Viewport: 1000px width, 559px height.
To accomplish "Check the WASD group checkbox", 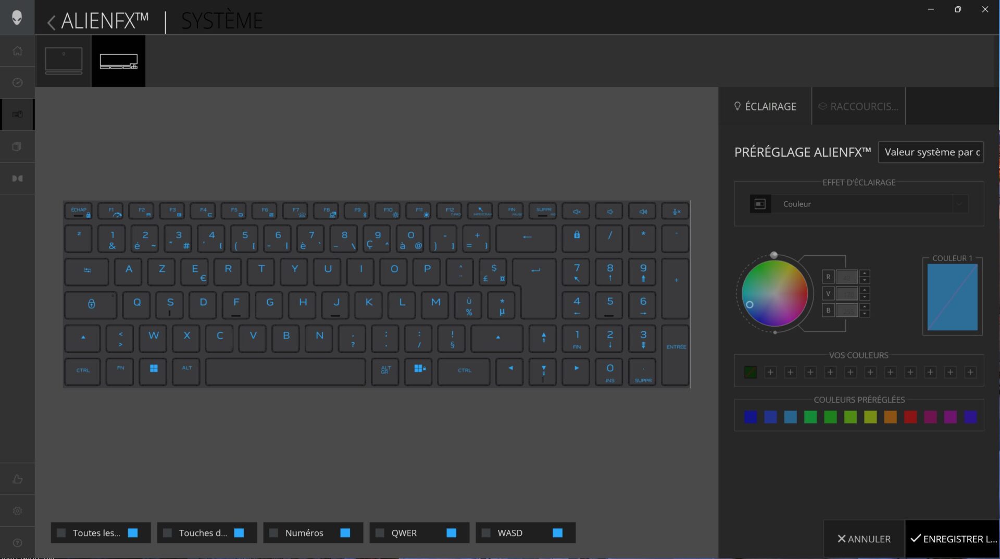I will [x=486, y=533].
